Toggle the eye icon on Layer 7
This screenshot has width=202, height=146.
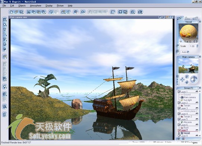click(197, 130)
